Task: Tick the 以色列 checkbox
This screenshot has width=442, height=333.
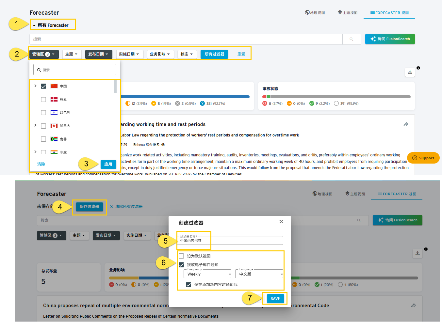Action: coord(43,113)
